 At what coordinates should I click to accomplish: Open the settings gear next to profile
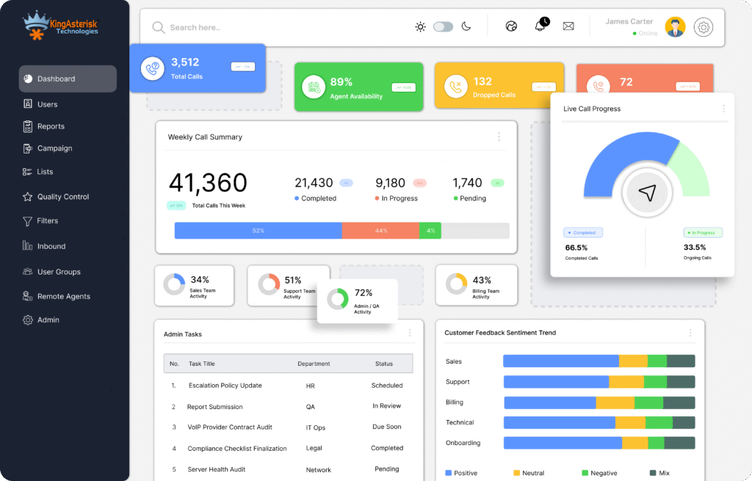click(x=703, y=27)
